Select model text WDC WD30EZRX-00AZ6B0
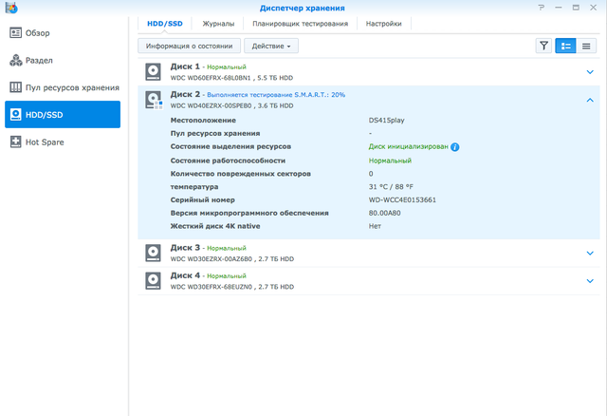Screen dimensions: 607x416 pos(211,259)
